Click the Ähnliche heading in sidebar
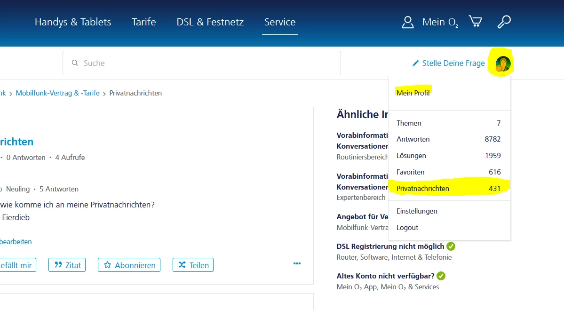 point(362,114)
